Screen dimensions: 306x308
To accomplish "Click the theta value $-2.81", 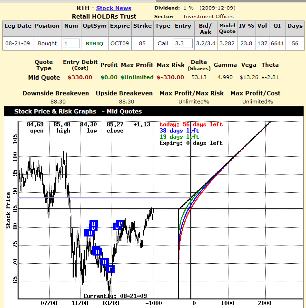I will 270,77.
